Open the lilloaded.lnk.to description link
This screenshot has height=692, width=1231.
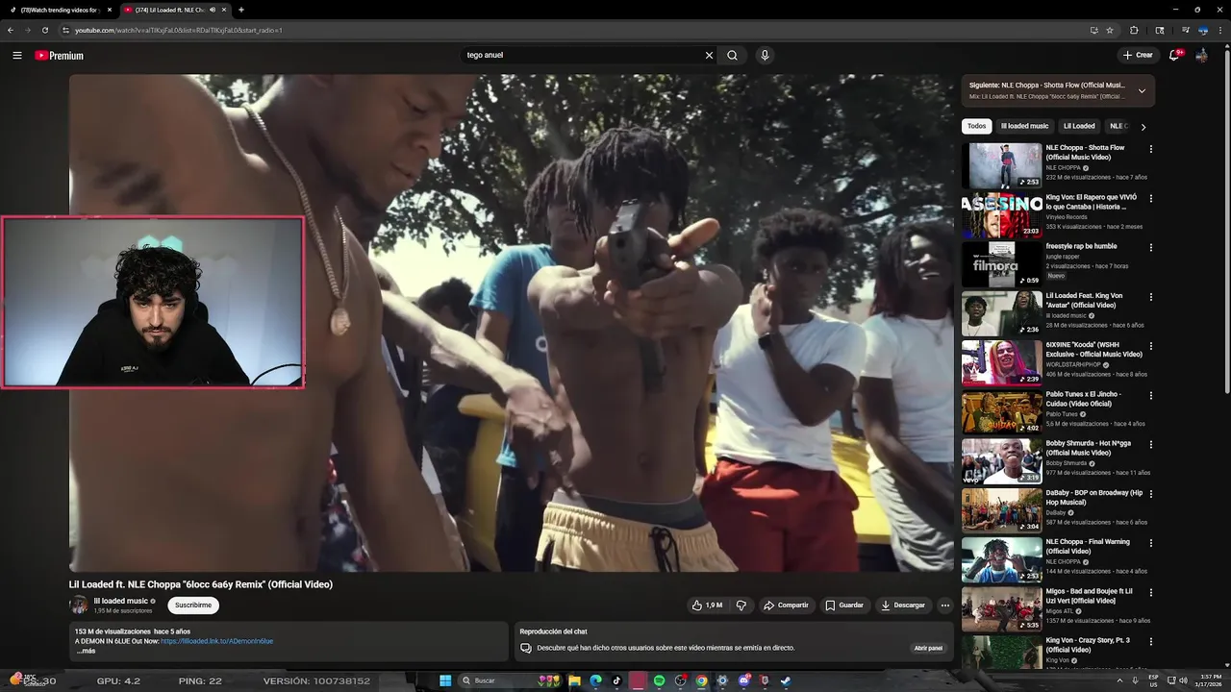216,641
